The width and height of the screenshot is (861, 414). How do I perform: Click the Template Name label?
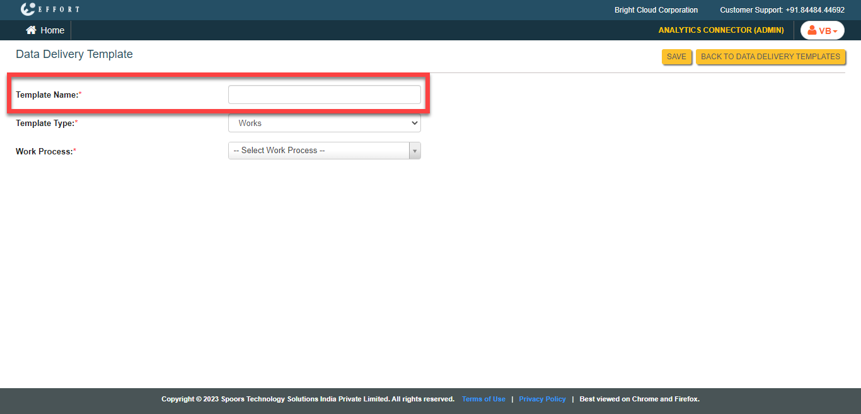click(47, 95)
